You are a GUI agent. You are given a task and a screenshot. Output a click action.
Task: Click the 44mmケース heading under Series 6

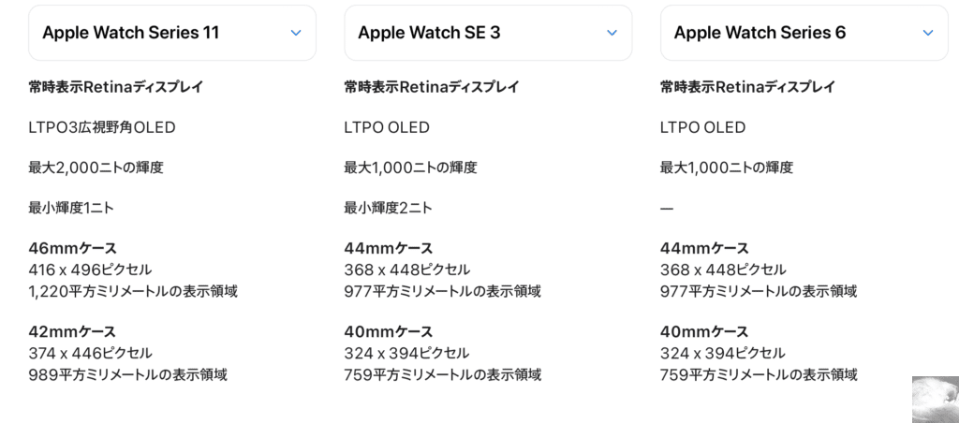[x=704, y=248]
